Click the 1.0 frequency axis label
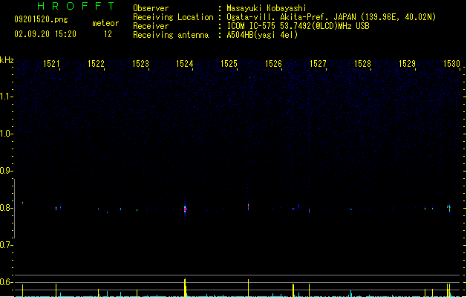The image size is (467, 297). (6, 134)
